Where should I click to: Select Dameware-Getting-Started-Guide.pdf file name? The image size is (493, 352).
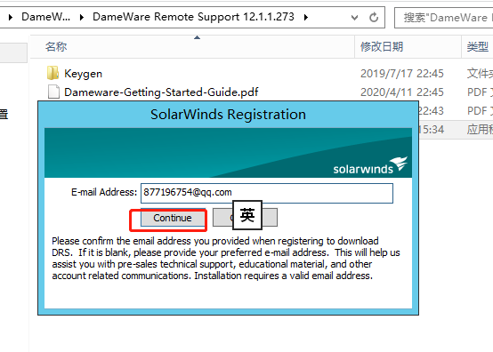click(161, 92)
